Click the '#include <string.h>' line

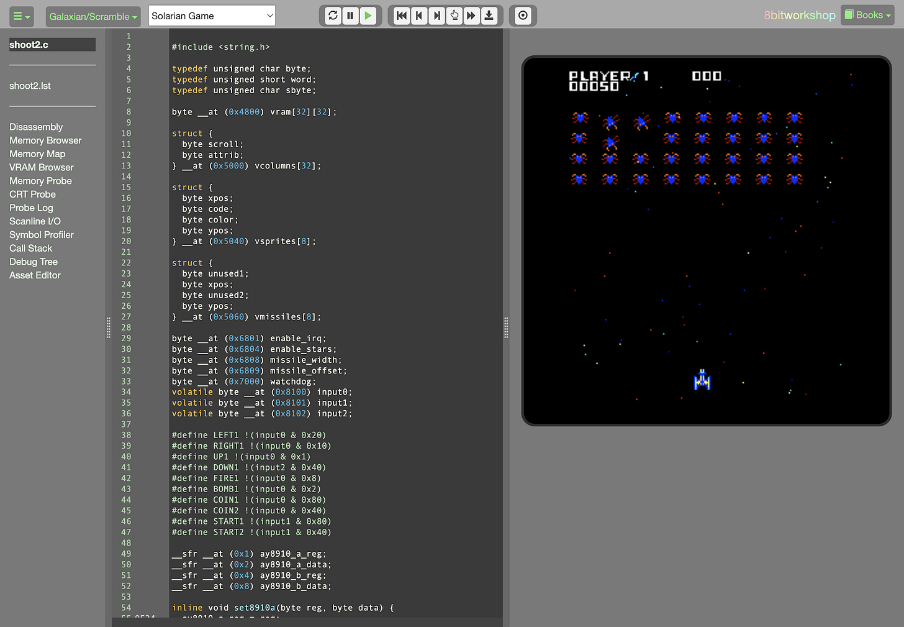coord(220,47)
